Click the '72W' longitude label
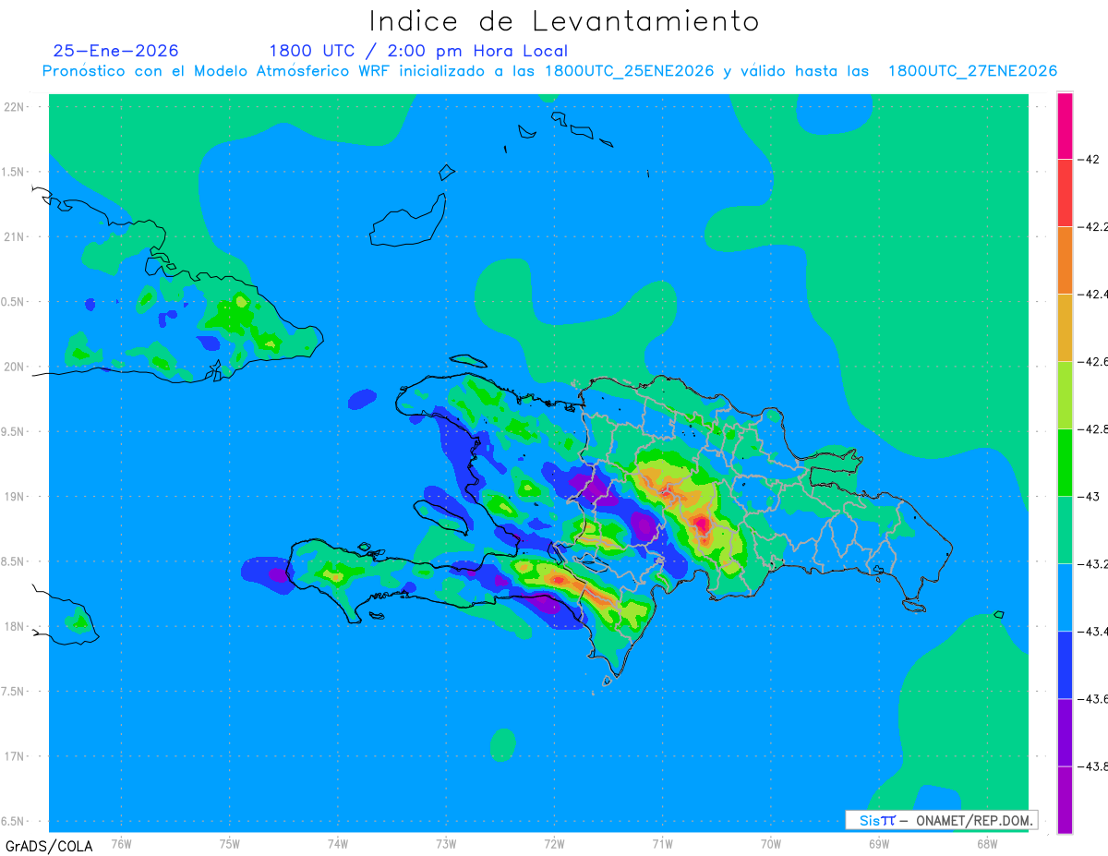 point(554,842)
